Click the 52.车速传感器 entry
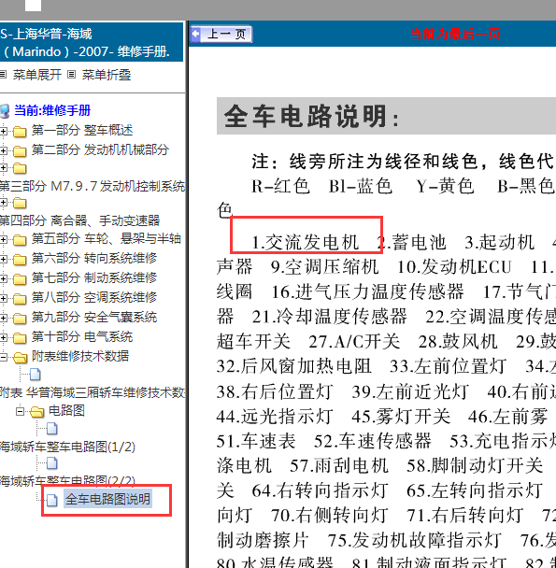This screenshot has width=556, height=568. click(372, 441)
